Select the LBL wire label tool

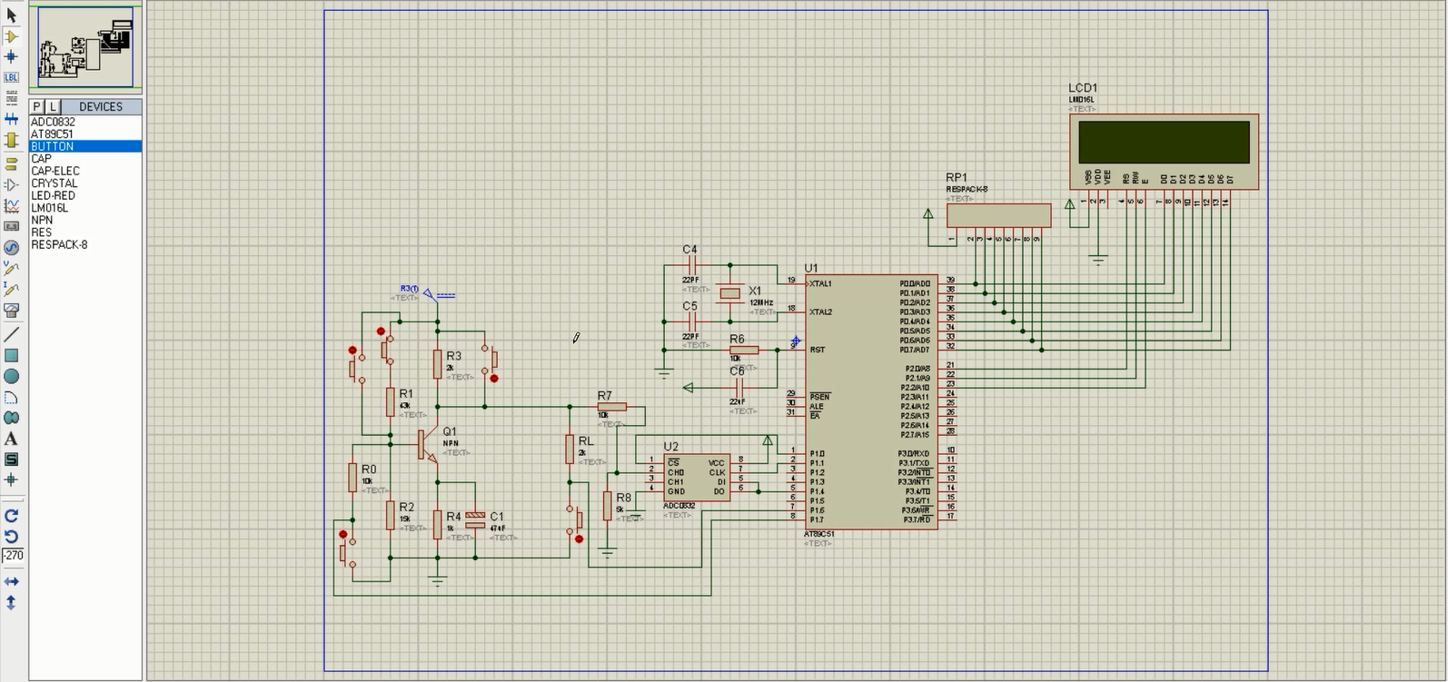tap(12, 77)
